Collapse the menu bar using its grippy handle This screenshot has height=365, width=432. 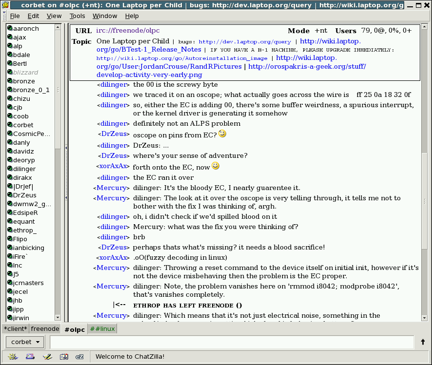pos(3,16)
